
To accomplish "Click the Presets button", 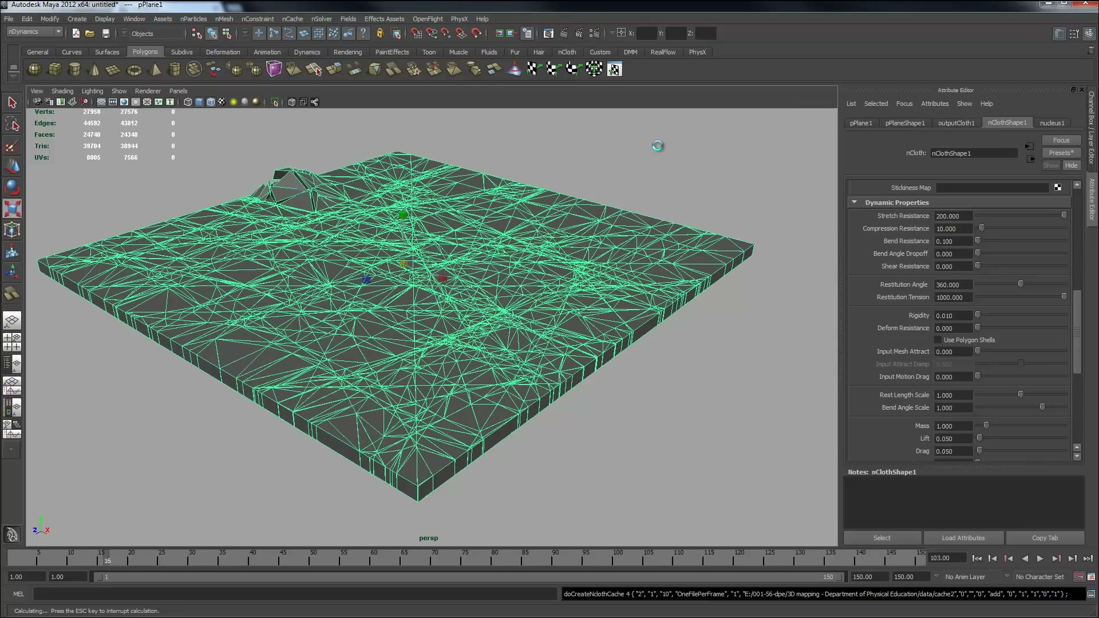I will pyautogui.click(x=1061, y=153).
